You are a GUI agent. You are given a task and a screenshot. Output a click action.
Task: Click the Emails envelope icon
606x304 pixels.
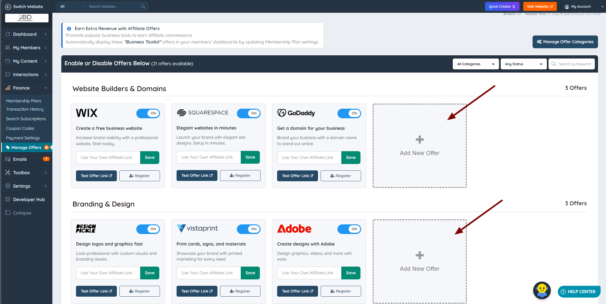(8, 159)
